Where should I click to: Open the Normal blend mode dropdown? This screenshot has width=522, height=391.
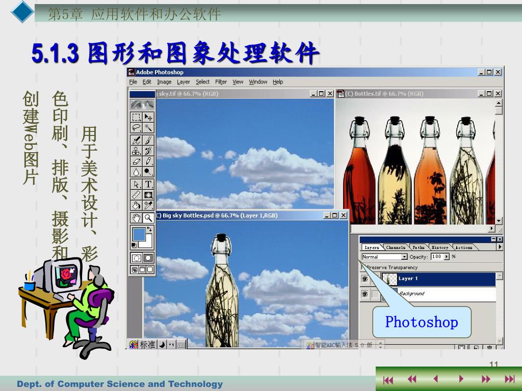(404, 257)
